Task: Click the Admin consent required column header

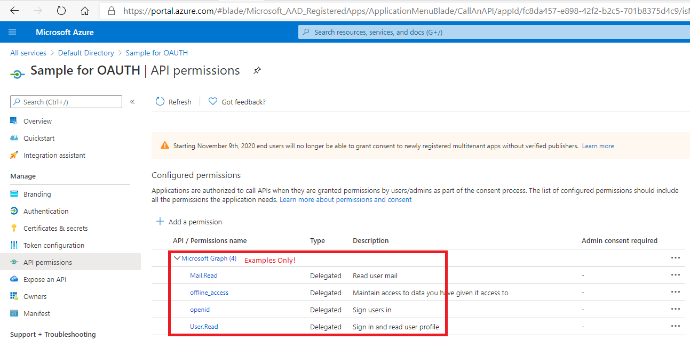Action: 620,240
